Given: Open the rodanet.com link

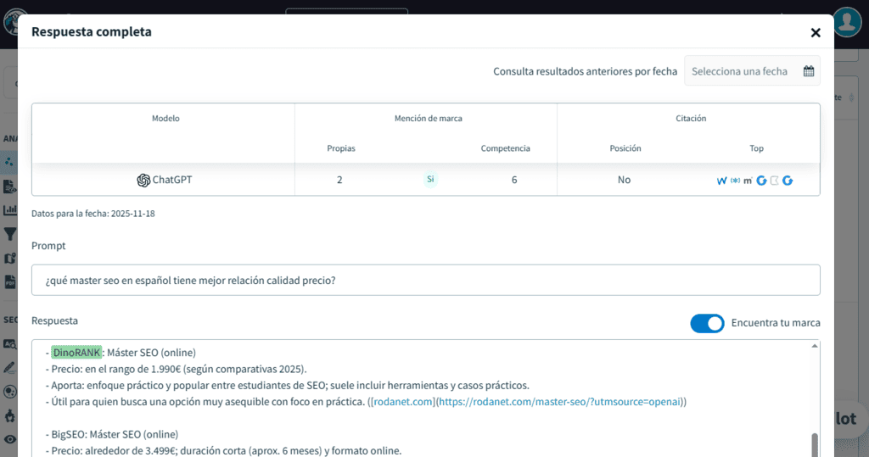Looking at the screenshot, I should [x=403, y=402].
